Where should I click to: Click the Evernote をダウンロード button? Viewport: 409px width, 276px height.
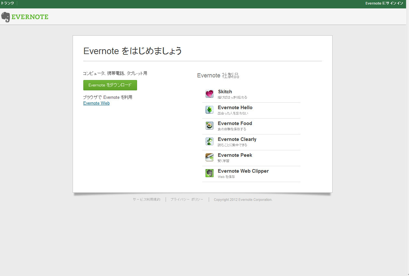[x=110, y=85]
